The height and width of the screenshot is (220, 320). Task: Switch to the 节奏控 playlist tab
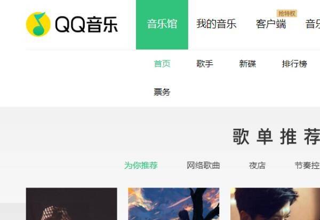(x=307, y=165)
